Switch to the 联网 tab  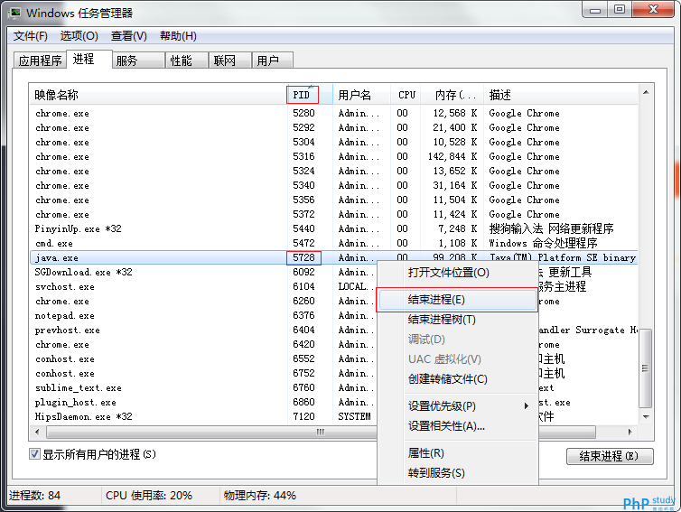[x=230, y=61]
